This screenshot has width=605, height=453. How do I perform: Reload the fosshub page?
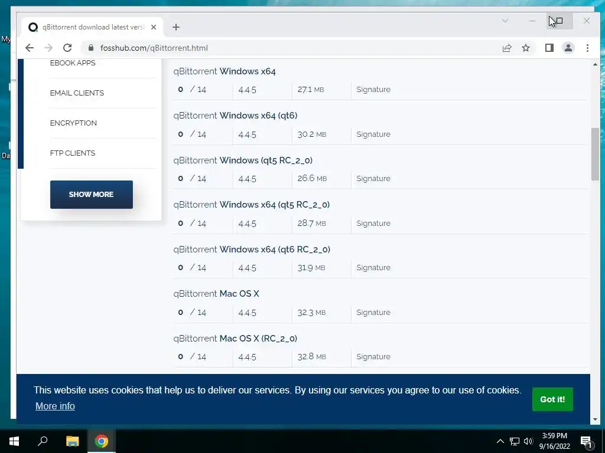tap(67, 48)
